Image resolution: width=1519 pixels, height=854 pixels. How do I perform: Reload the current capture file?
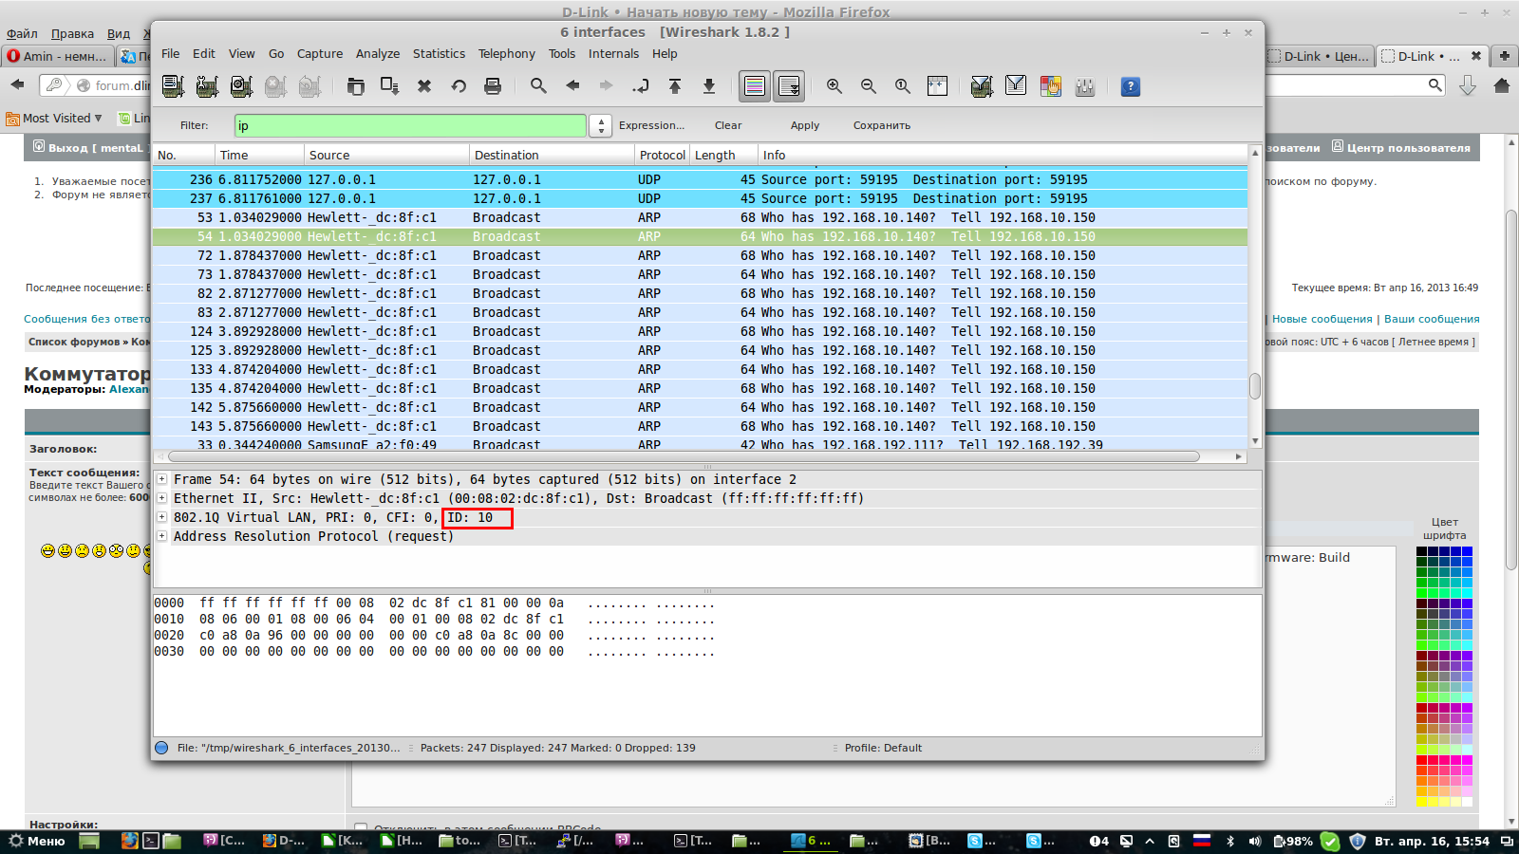coord(459,86)
